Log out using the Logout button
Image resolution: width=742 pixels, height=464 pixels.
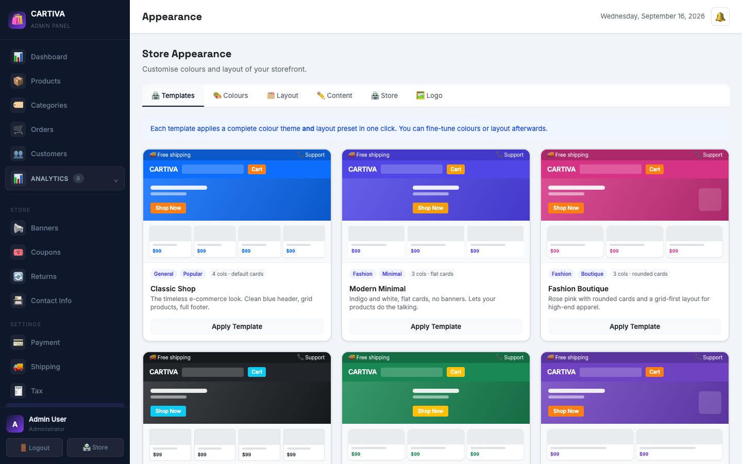coord(35,448)
